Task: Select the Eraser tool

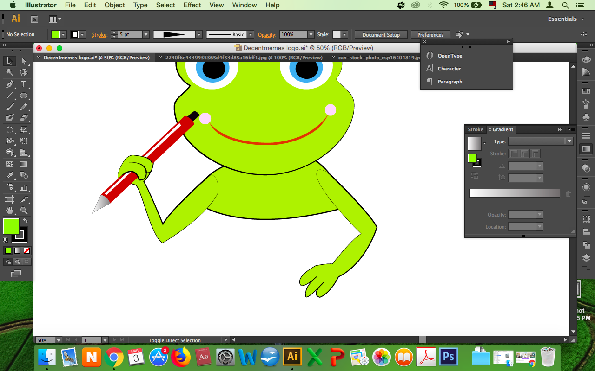Action: click(24, 118)
